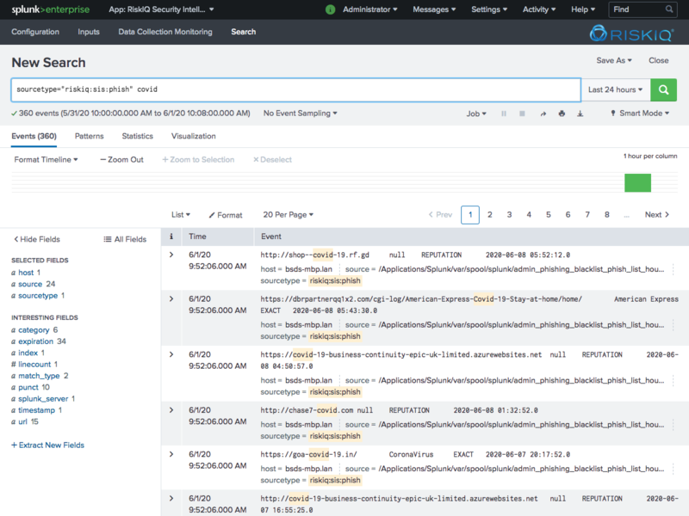Go to results page 8
Viewport: 689px width, 516px height.
pyautogui.click(x=607, y=214)
